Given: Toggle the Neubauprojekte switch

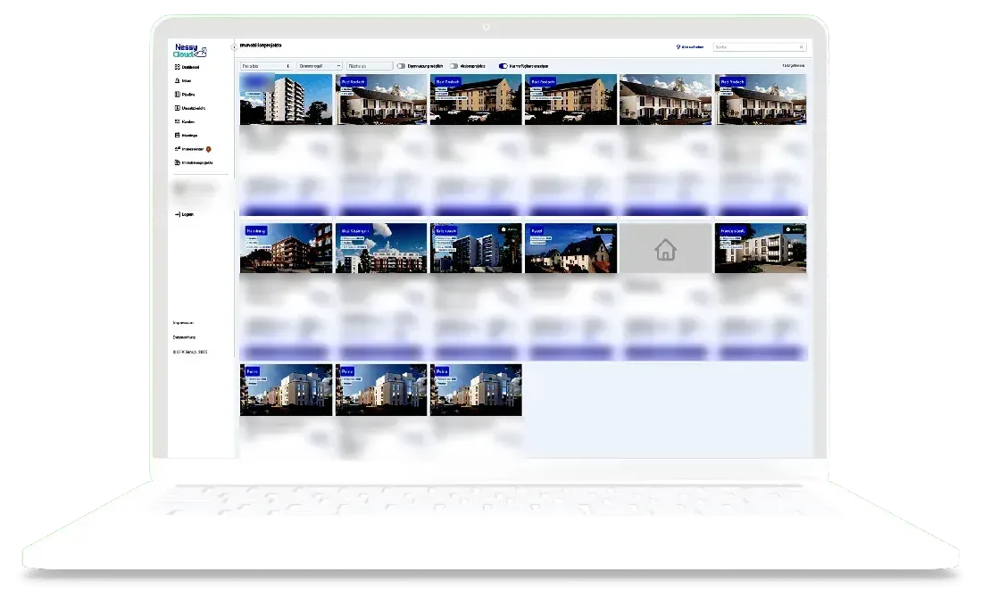Looking at the screenshot, I should pos(454,66).
